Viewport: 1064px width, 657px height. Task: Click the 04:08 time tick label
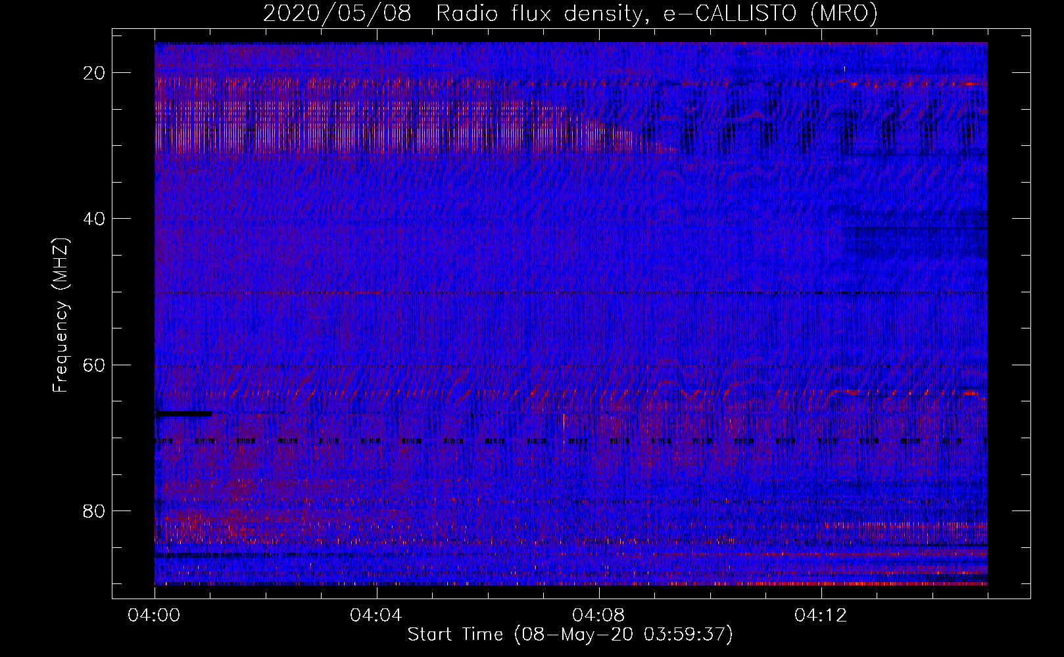click(x=598, y=616)
